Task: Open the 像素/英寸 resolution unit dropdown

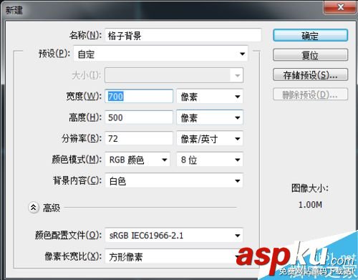Action: click(210, 138)
